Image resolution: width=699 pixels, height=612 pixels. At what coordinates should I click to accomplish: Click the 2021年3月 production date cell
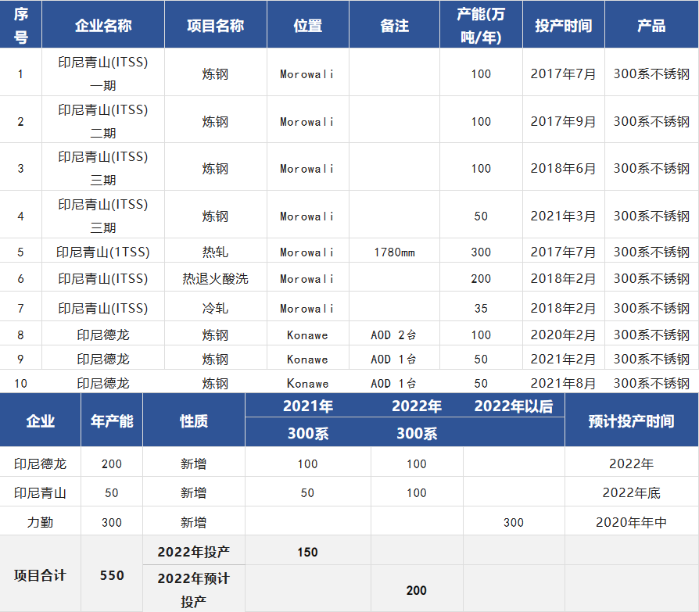pyautogui.click(x=563, y=217)
